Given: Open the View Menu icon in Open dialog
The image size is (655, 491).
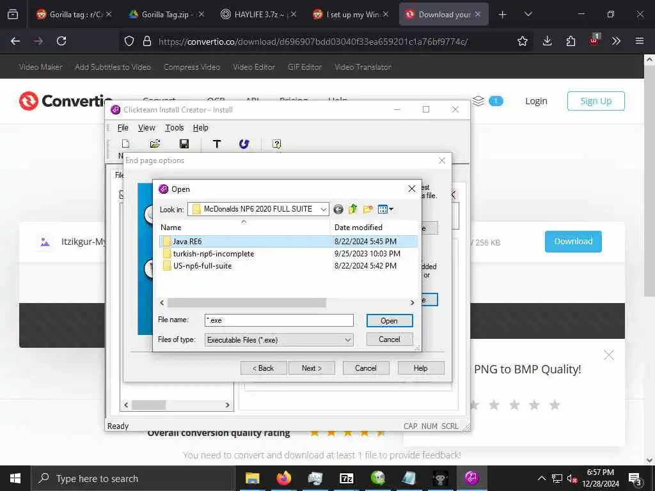Looking at the screenshot, I should coord(385,209).
